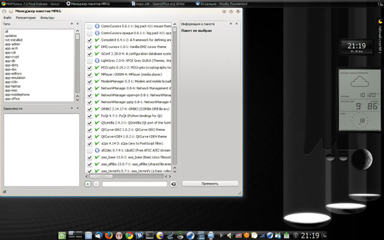Click the globe icon next to LightGrey 2.0-9
This screenshot has height=240, width=384.
tap(97, 61)
